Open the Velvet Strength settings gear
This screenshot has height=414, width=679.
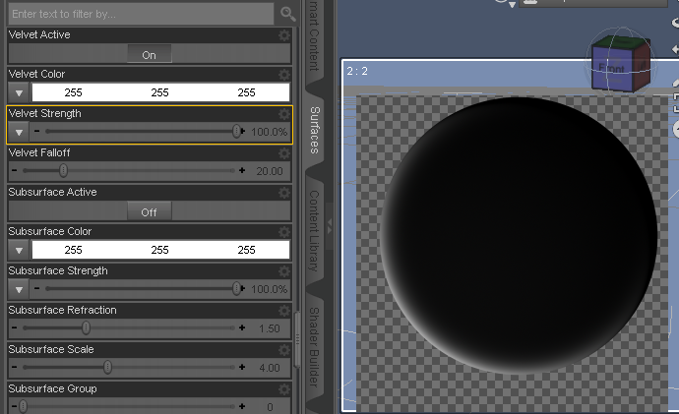284,114
